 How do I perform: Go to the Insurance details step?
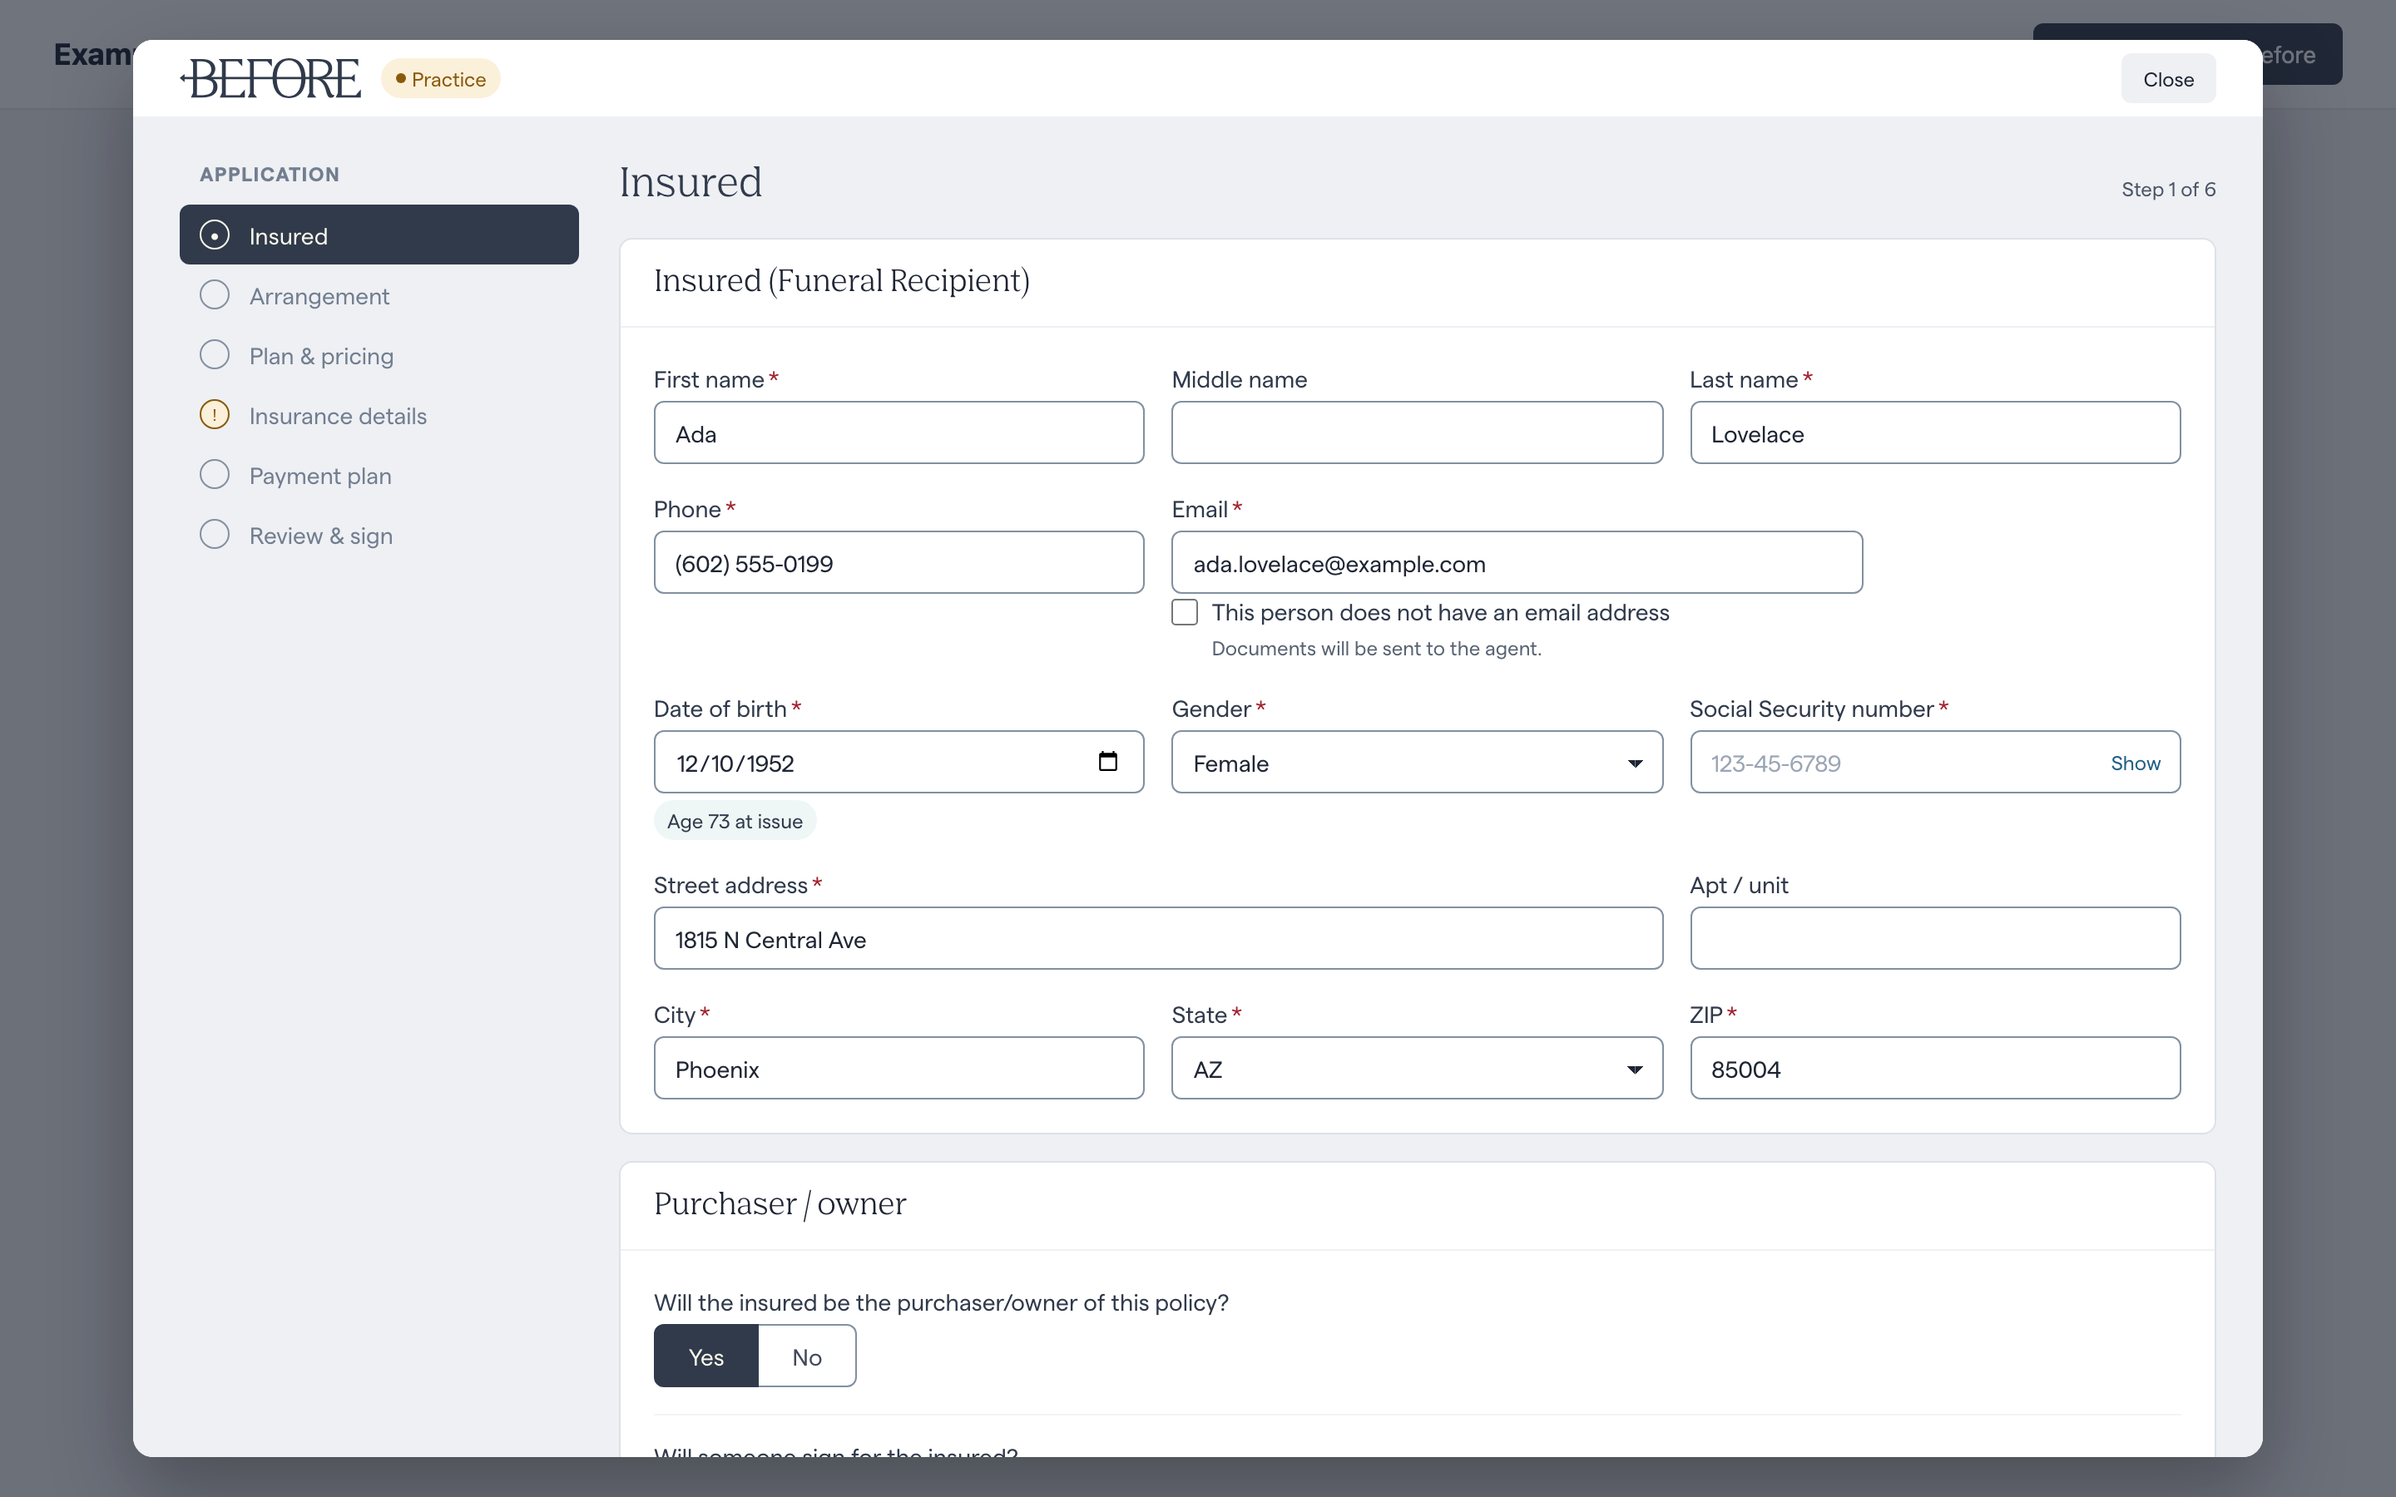coord(379,415)
